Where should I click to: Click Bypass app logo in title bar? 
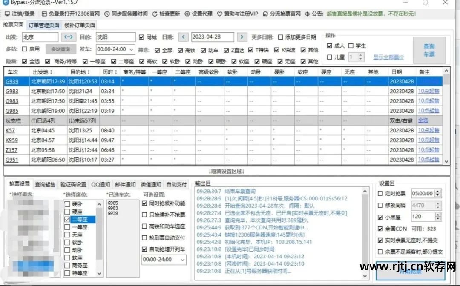point(5,3)
